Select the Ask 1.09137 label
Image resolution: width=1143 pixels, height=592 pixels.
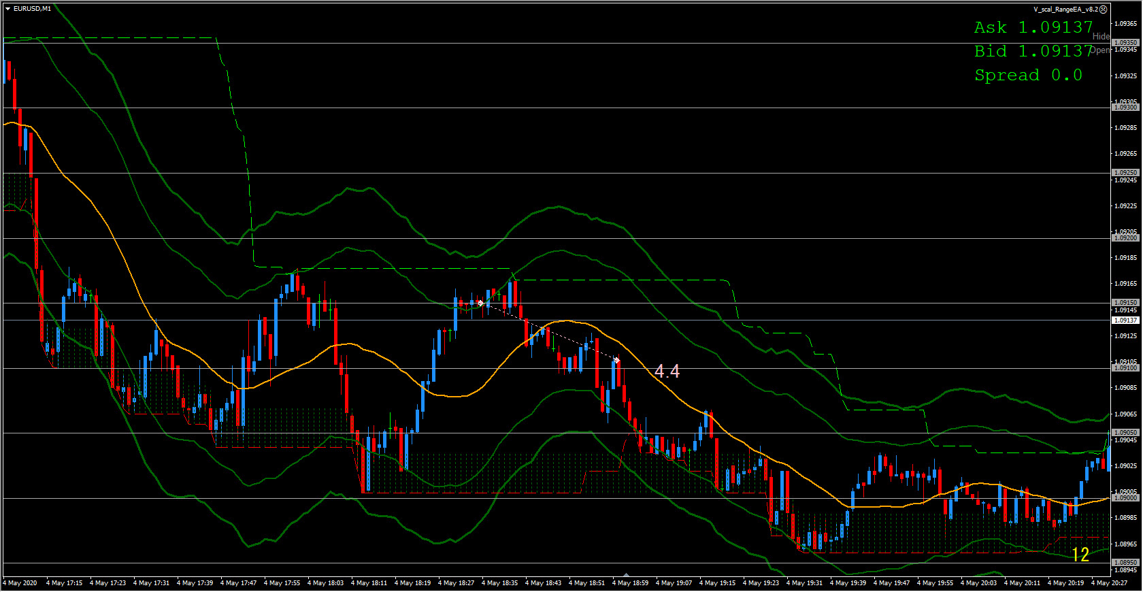(x=1033, y=27)
